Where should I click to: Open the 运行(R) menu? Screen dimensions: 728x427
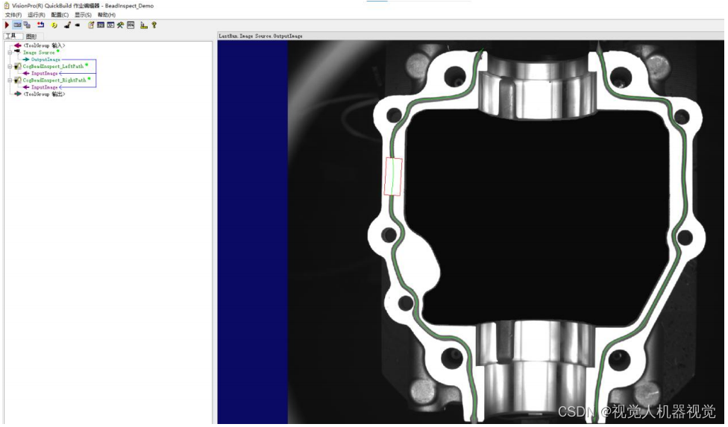37,15
